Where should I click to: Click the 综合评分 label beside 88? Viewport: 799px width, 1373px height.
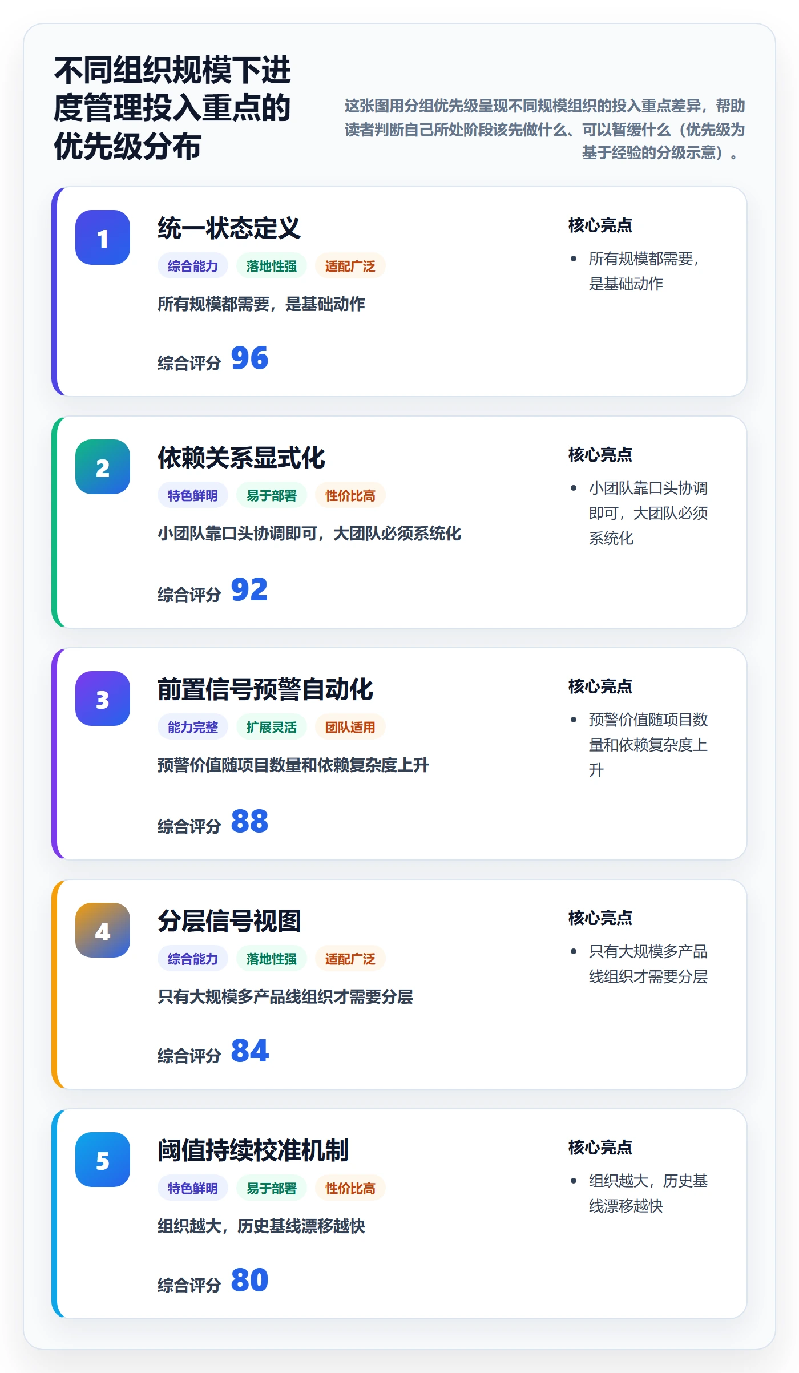tap(189, 826)
